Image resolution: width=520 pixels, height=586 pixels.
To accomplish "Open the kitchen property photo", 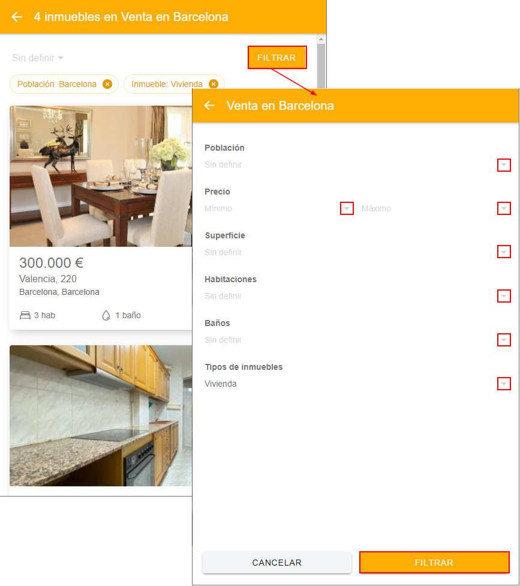I will (101, 415).
